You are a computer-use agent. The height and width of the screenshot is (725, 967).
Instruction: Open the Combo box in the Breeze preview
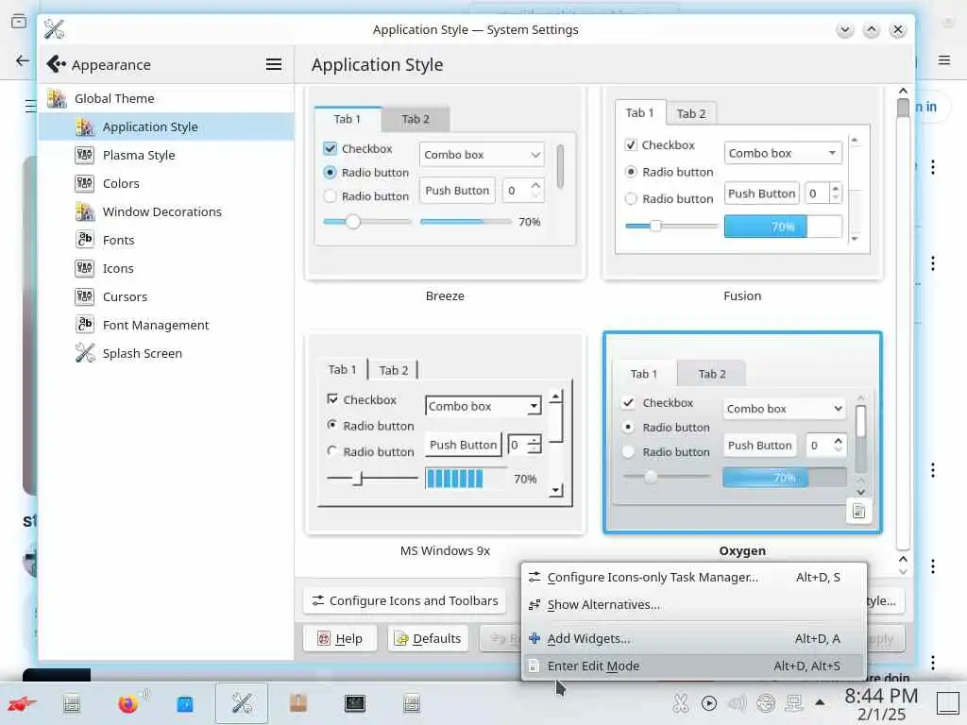[x=483, y=155]
